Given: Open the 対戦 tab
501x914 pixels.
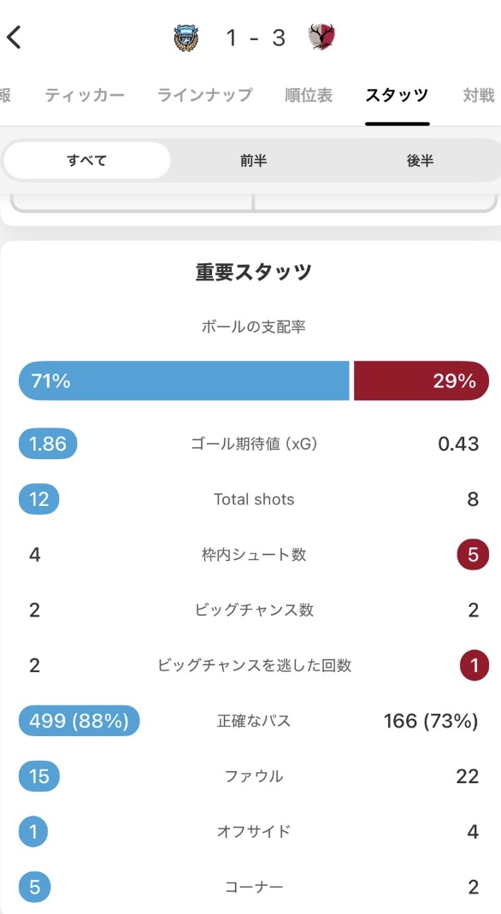Looking at the screenshot, I should coord(478,95).
